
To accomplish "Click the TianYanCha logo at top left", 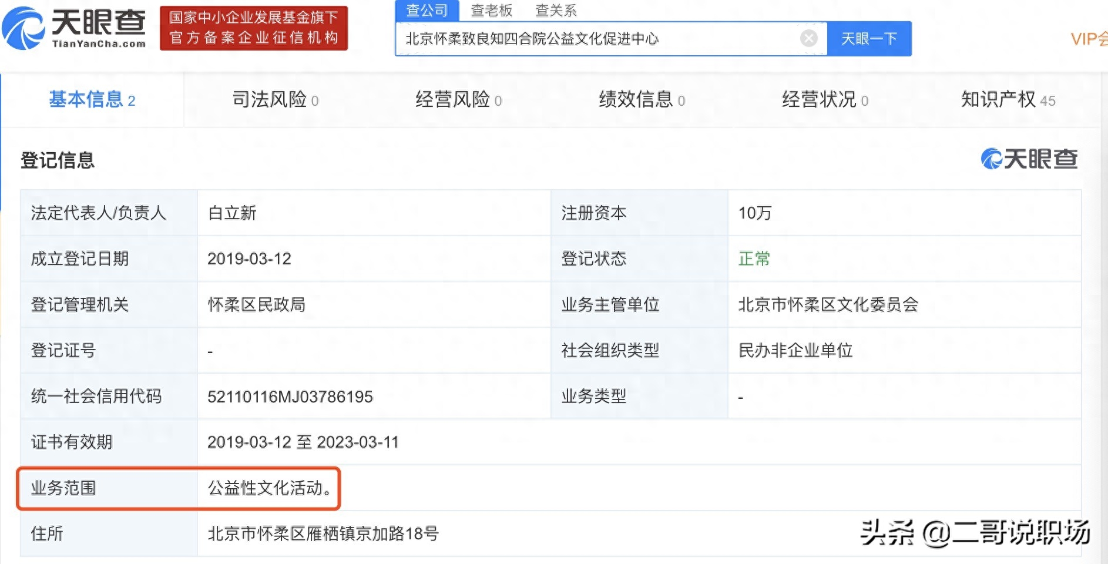I will (74, 28).
